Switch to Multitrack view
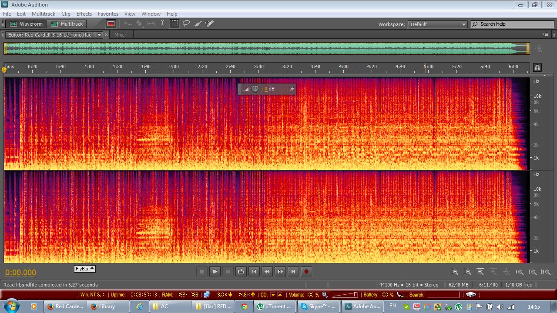Viewport: 557px width, 313px height. point(67,24)
